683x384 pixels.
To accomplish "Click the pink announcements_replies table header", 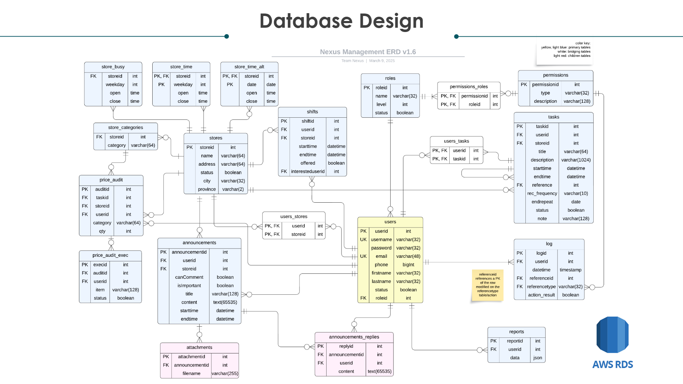I will coord(354,337).
